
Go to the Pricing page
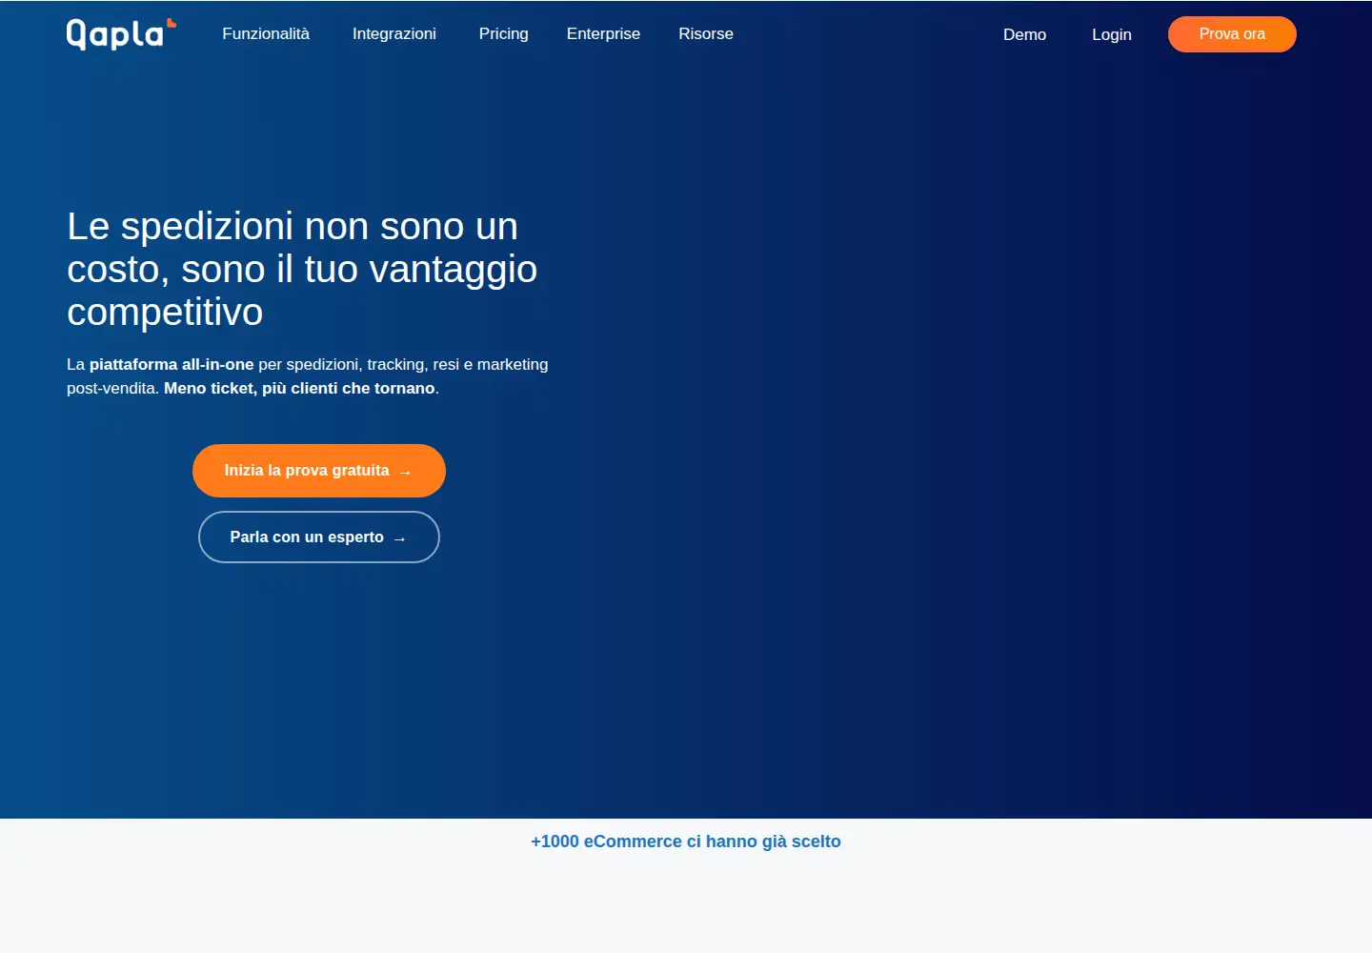503,34
